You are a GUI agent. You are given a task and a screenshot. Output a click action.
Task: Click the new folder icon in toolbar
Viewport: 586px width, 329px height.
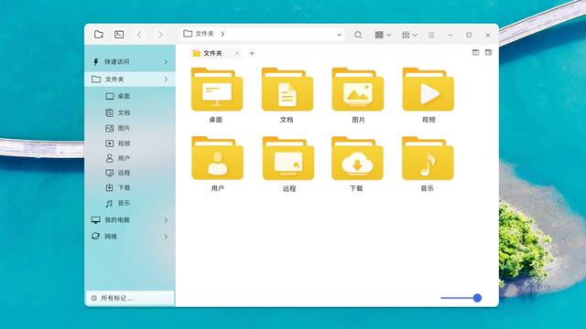click(x=99, y=35)
